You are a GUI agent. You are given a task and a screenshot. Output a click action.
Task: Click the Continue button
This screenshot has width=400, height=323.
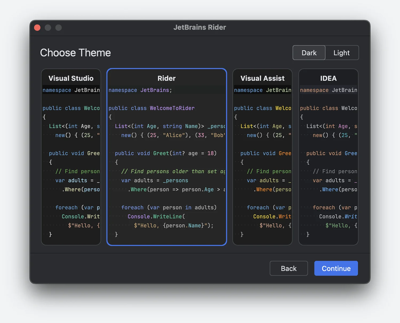[x=336, y=268]
